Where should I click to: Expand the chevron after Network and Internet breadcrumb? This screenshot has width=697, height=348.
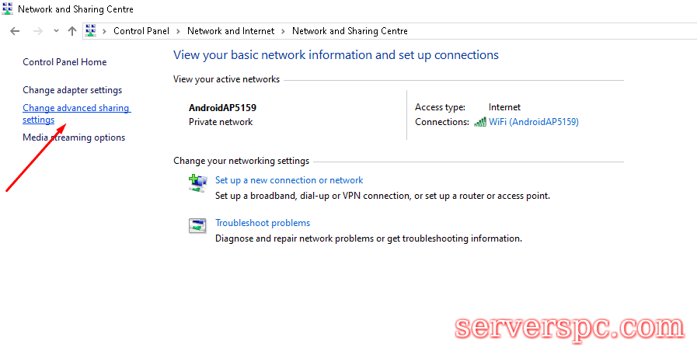point(283,31)
